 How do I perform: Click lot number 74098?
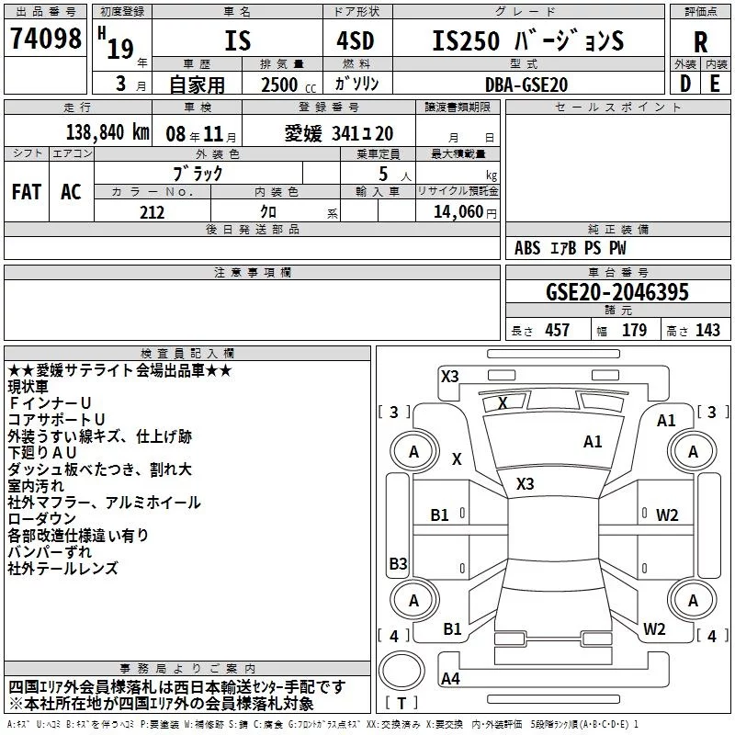point(45,38)
